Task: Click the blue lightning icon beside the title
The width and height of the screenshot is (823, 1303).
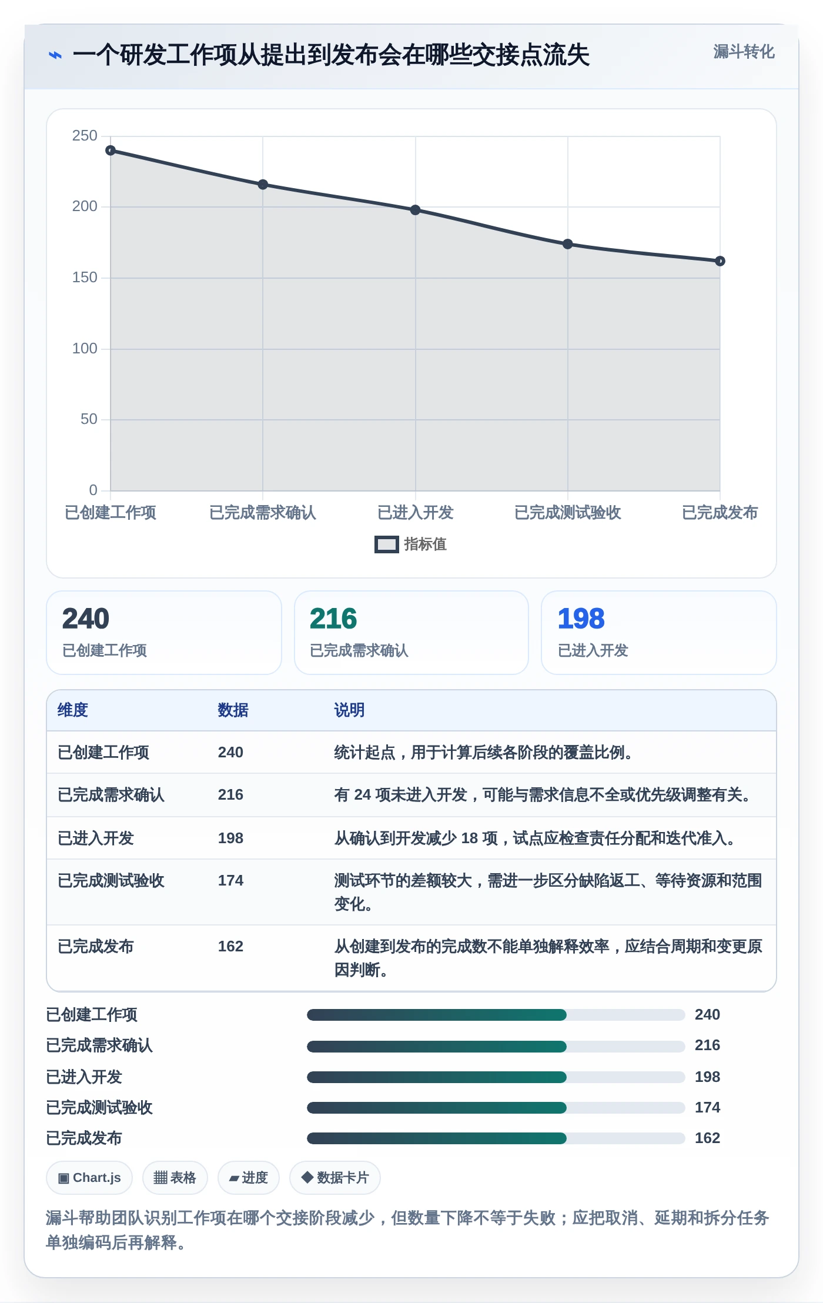Action: [55, 55]
